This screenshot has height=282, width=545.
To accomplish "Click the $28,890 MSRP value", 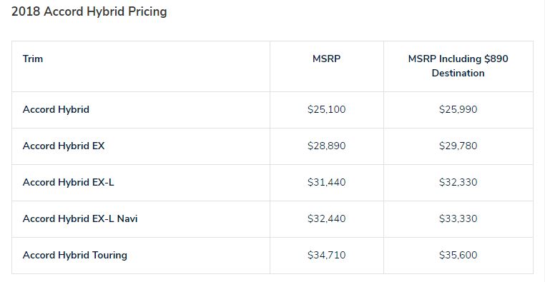I will click(x=326, y=146).
